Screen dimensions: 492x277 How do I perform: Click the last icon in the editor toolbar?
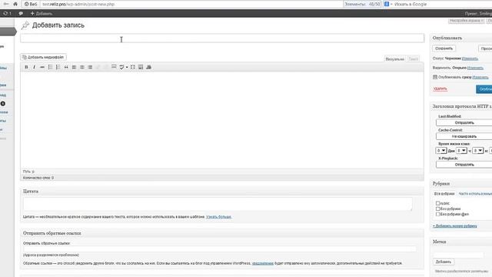tap(148, 67)
